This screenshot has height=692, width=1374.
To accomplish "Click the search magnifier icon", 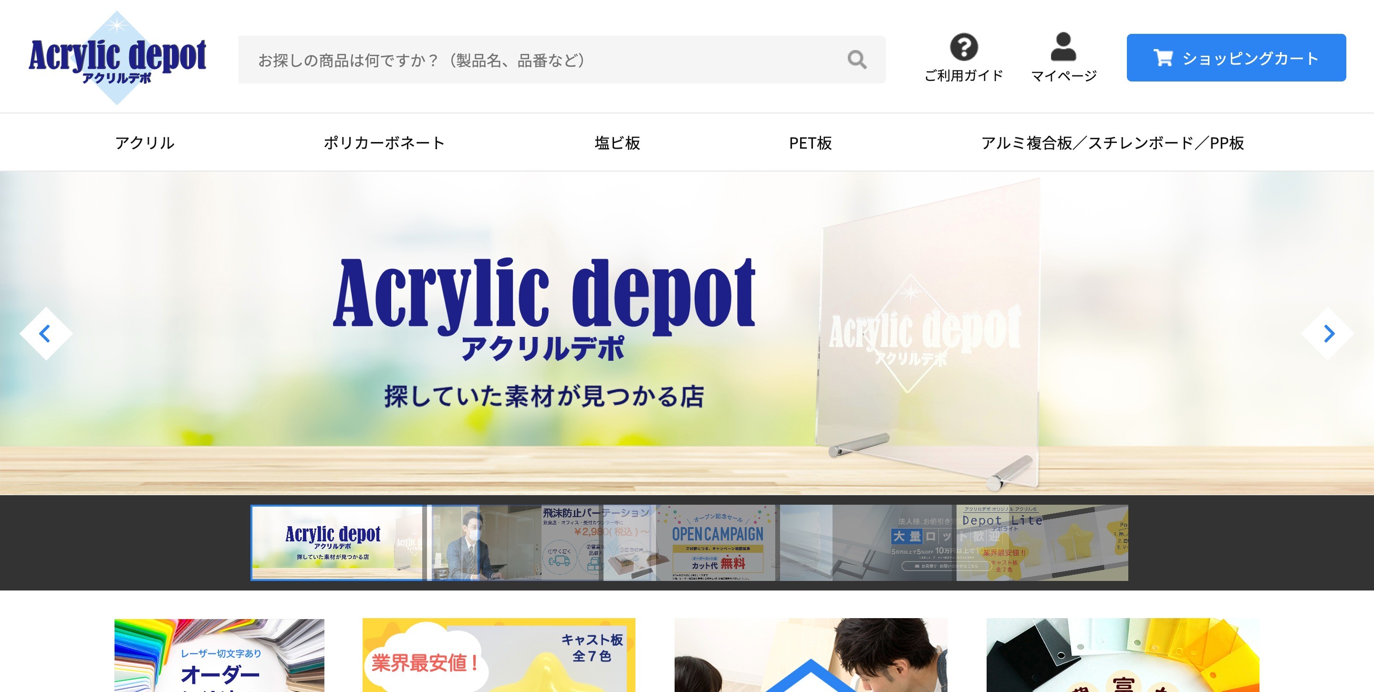I will coord(858,59).
